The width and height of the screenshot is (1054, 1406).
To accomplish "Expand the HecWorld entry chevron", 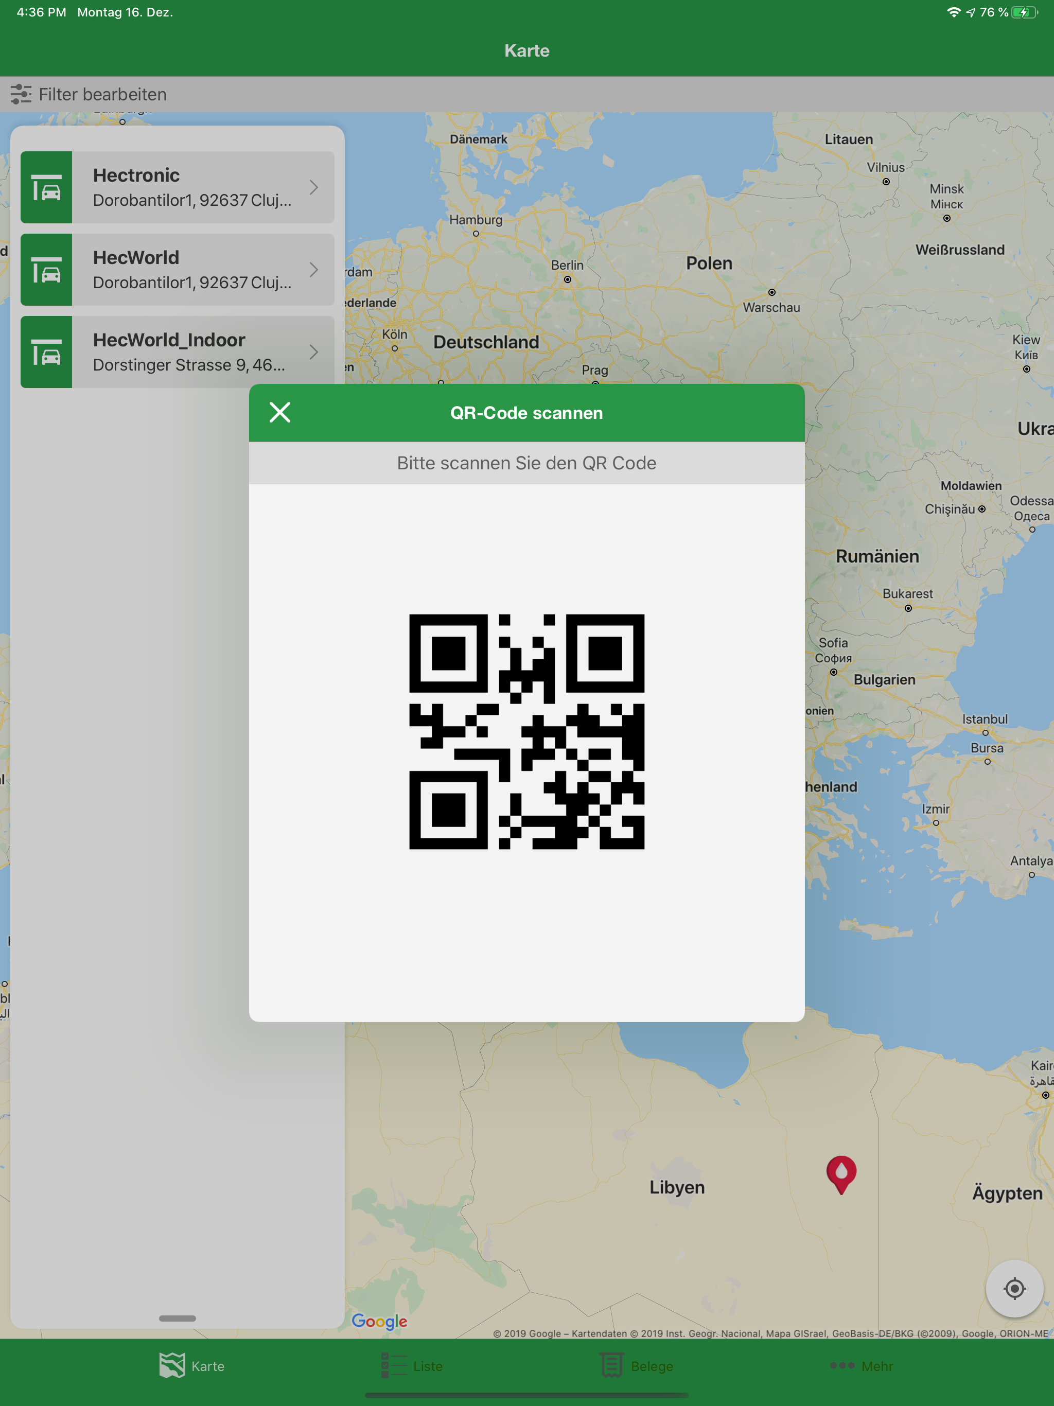I will pyautogui.click(x=313, y=270).
